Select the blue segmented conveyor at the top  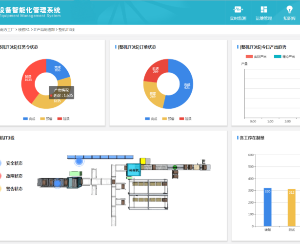point(100,157)
